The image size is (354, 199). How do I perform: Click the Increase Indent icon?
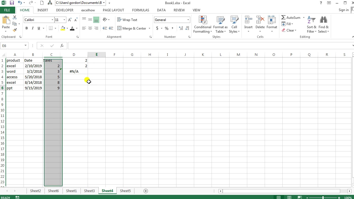tap(111, 28)
